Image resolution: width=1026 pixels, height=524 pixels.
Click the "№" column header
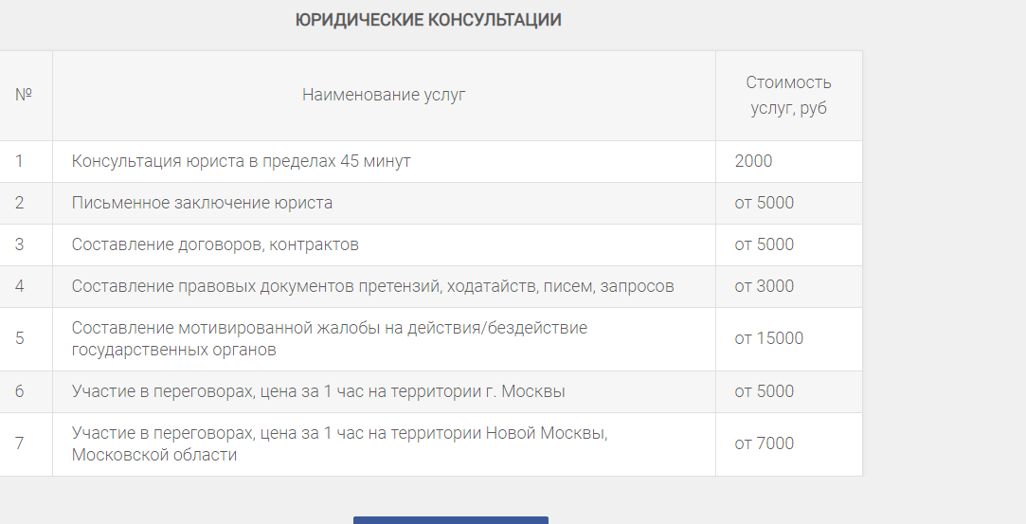tap(25, 95)
